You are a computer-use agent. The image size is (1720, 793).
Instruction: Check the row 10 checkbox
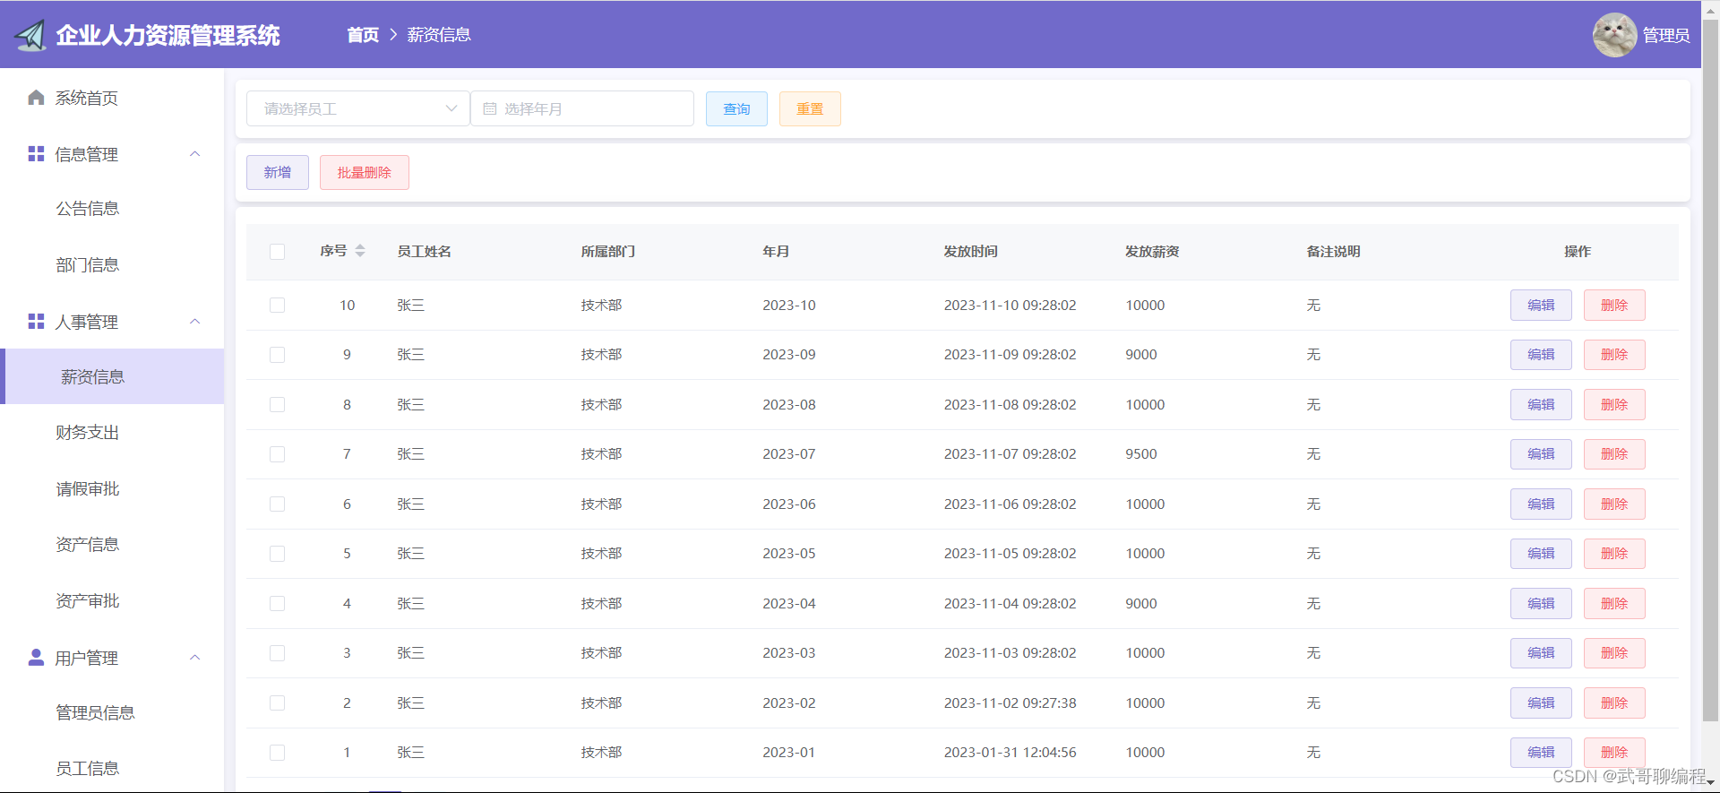coord(277,306)
